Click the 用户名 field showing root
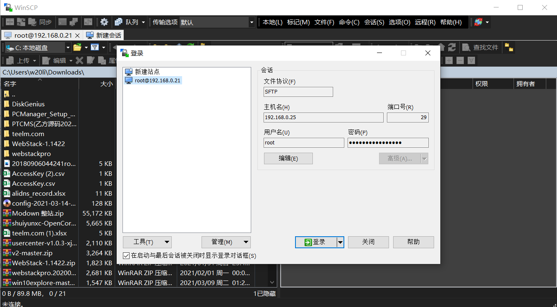Image resolution: width=557 pixels, height=307 pixels. point(304,143)
